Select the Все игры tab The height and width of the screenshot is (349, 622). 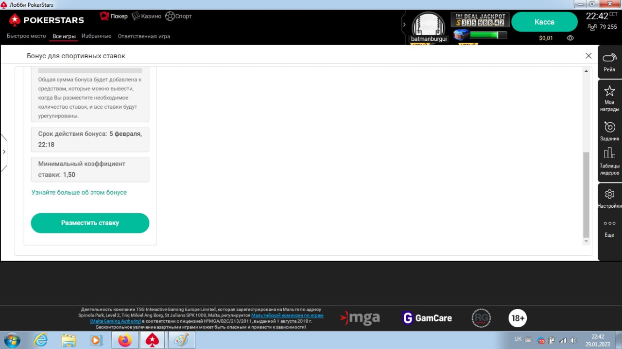pos(64,36)
